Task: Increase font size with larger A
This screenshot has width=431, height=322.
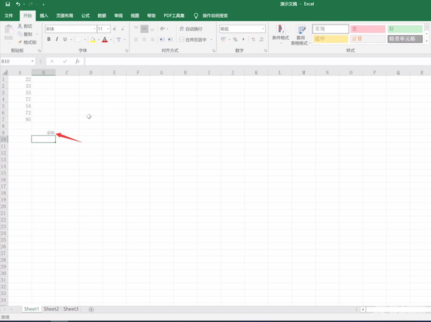Action: (114, 29)
